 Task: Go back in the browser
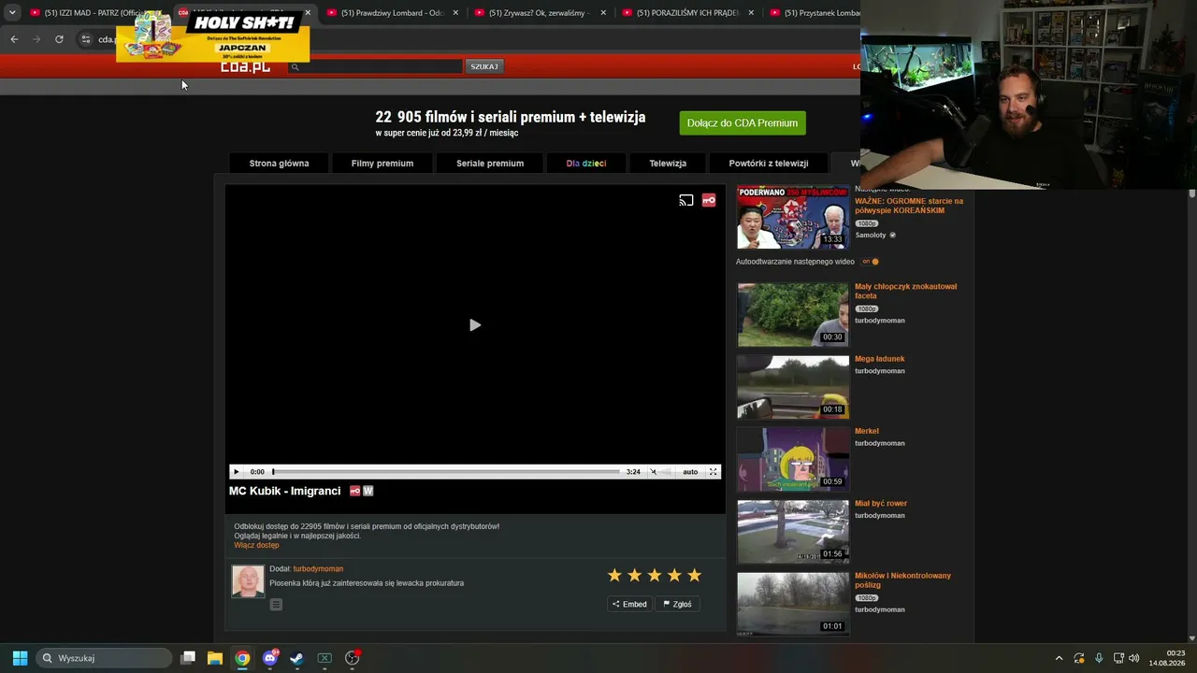click(x=14, y=39)
